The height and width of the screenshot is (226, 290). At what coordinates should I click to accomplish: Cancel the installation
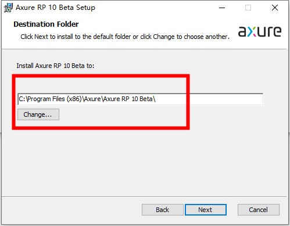pyautogui.click(x=259, y=210)
